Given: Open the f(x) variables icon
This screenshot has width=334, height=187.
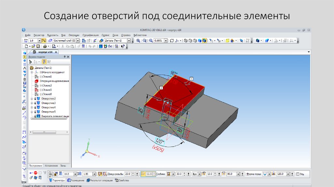Looking at the screenshot, I should tap(110, 46).
